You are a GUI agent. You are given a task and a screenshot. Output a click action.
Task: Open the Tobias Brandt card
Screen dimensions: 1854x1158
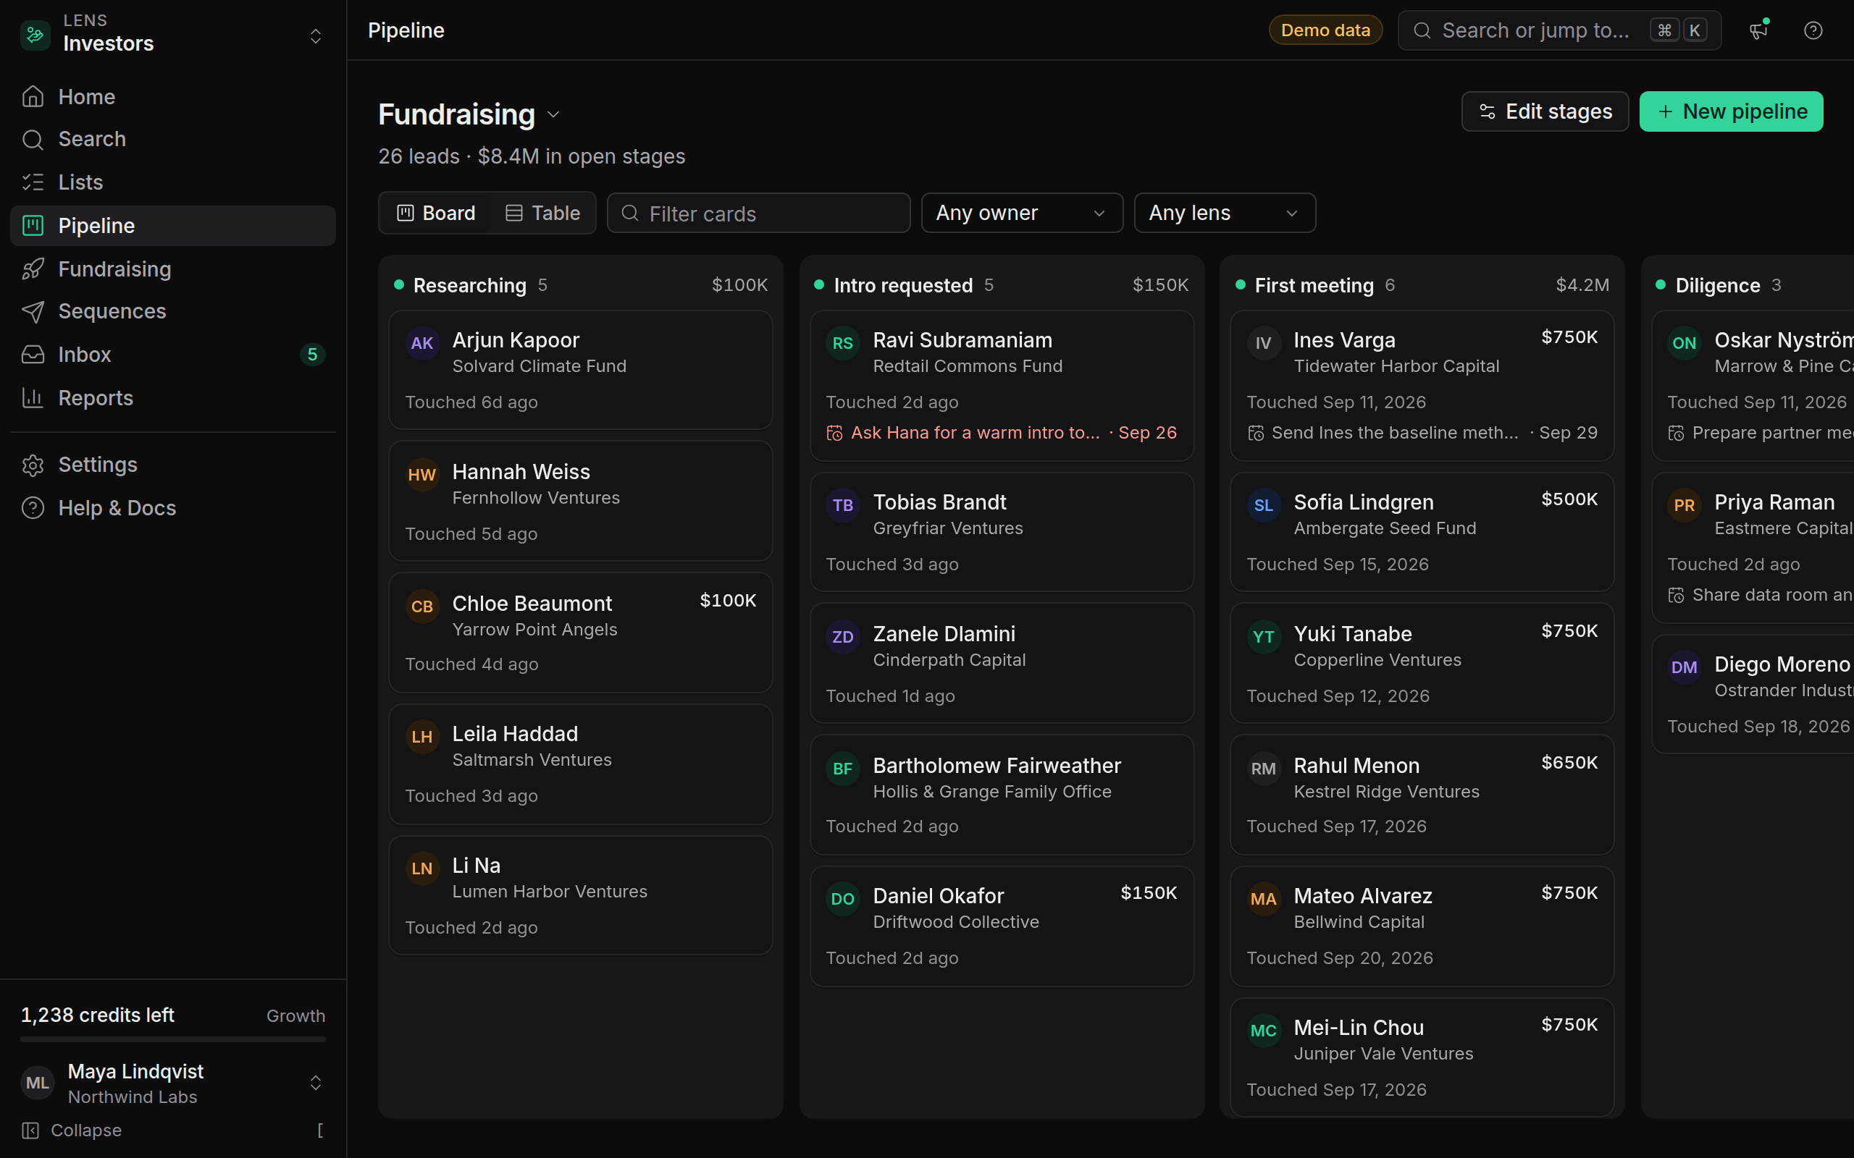pos(1002,532)
